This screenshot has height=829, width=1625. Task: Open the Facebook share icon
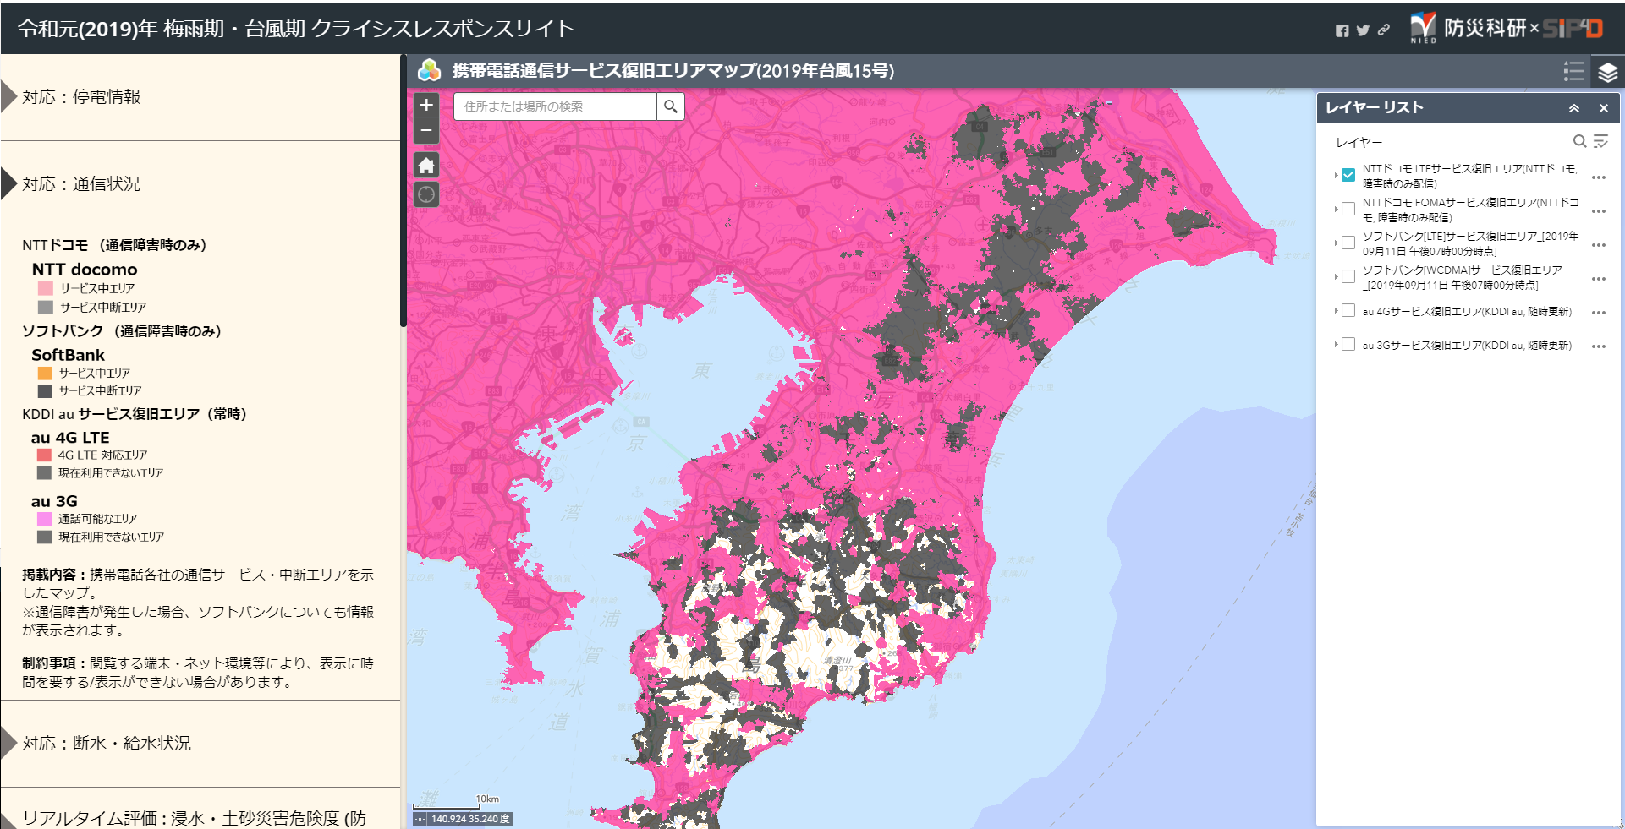[1342, 30]
